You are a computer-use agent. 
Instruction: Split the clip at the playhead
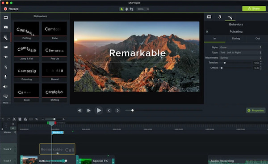pos(31,119)
